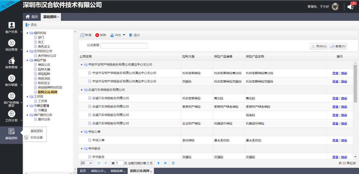Screen dimensions: 359x174
Task: Select 角色定义 in the tree
Action: pos(44,47)
